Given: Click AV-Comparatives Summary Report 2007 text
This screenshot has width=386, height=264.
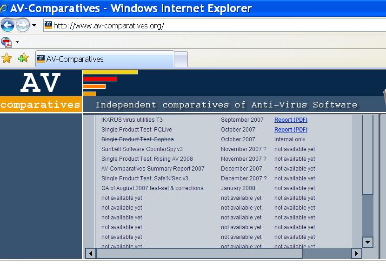Looking at the screenshot, I should pos(153,169).
